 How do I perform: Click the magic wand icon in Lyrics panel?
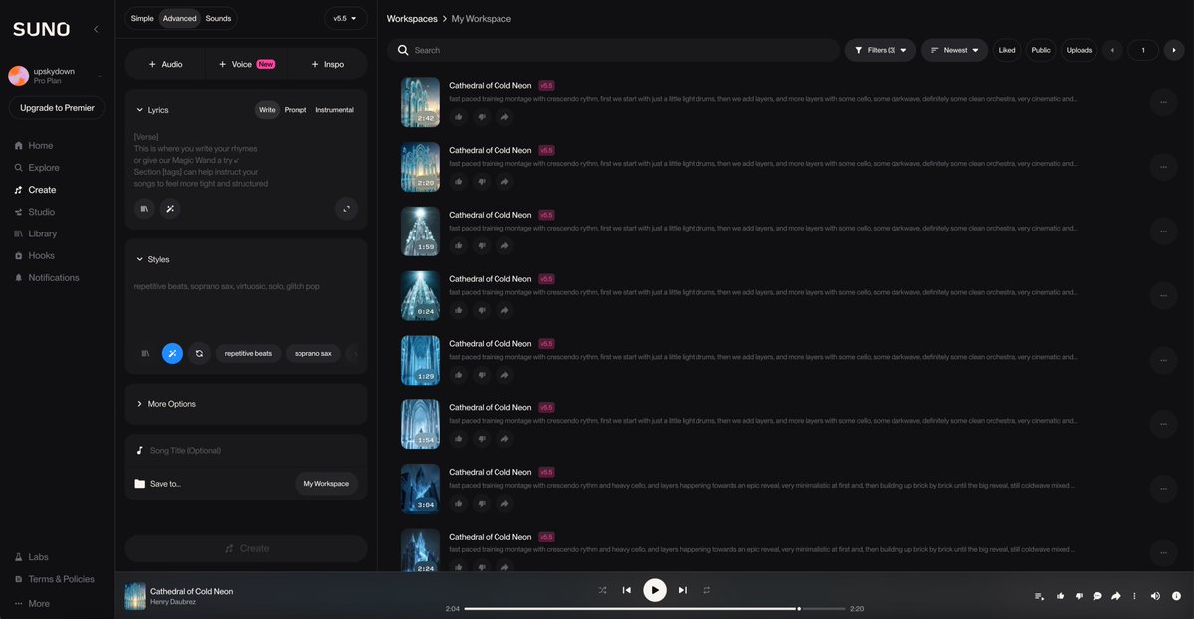(170, 209)
